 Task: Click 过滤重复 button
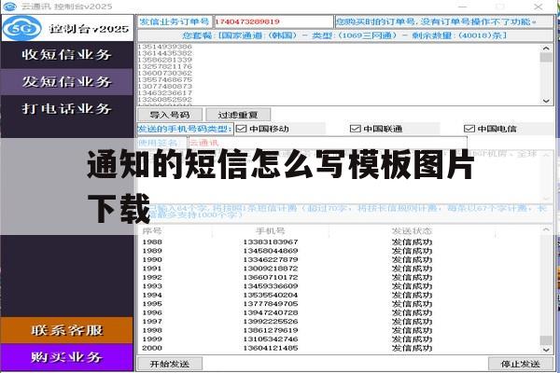click(x=238, y=115)
